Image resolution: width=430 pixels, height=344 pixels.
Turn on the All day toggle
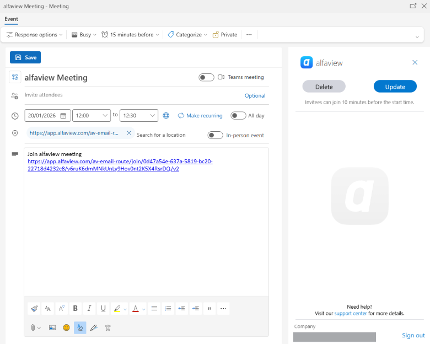(x=238, y=116)
